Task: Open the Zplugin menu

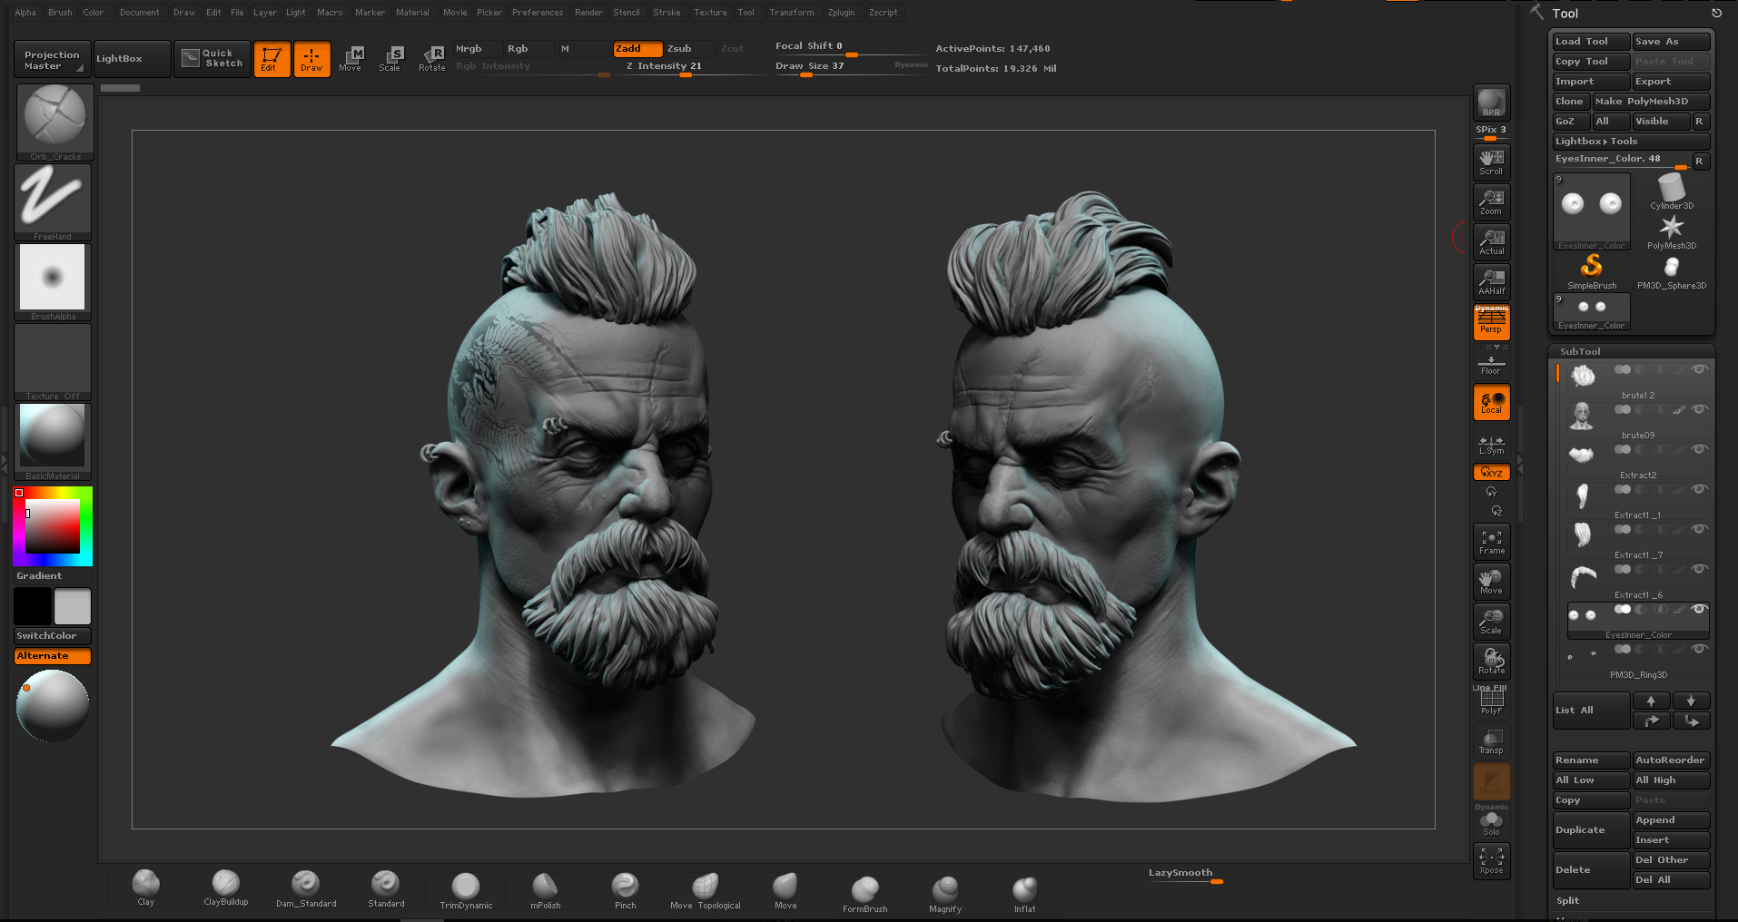Action: point(841,13)
